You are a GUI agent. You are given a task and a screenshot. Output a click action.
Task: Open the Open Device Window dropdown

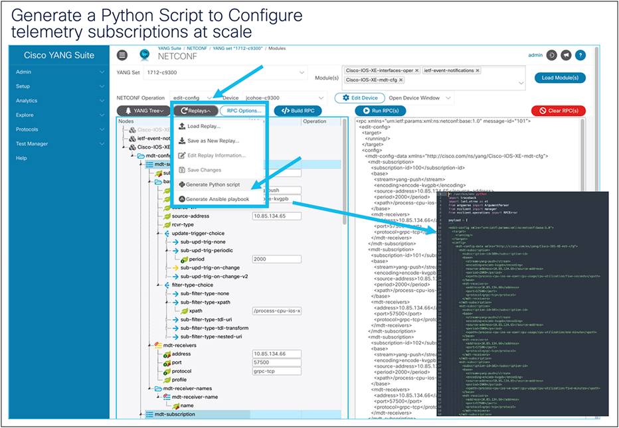click(x=420, y=98)
